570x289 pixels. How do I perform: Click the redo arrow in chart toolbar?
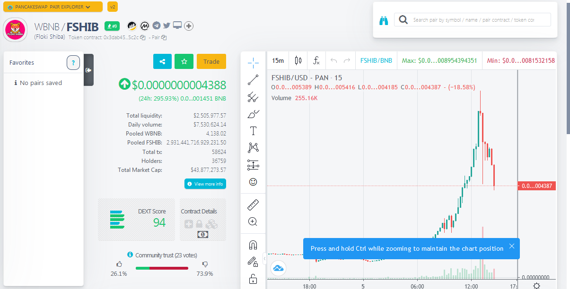tap(347, 60)
